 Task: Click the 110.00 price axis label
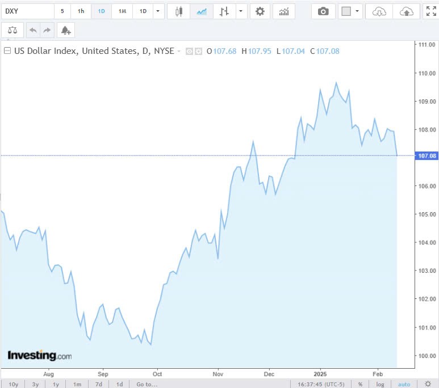click(427, 73)
